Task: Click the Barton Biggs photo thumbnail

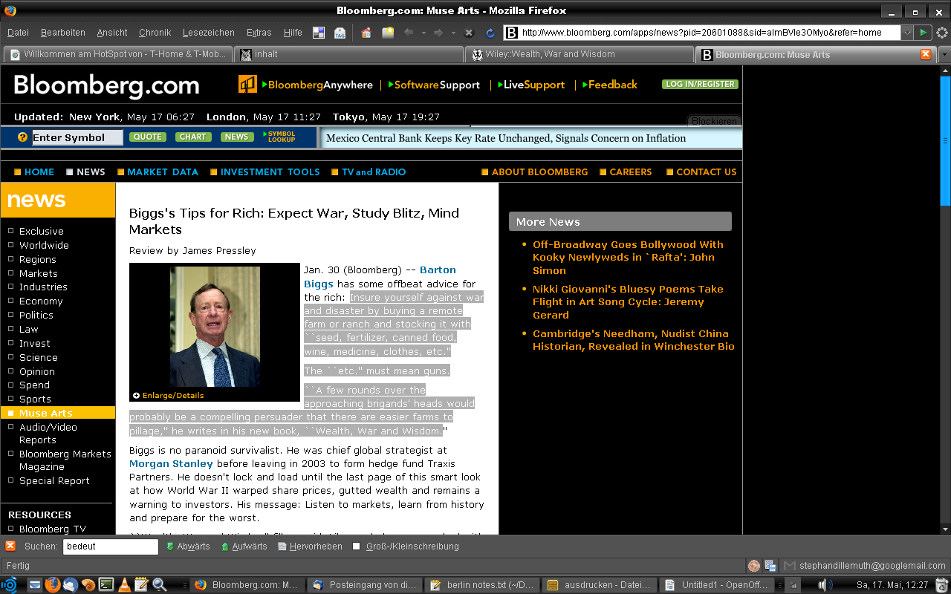Action: (x=215, y=327)
